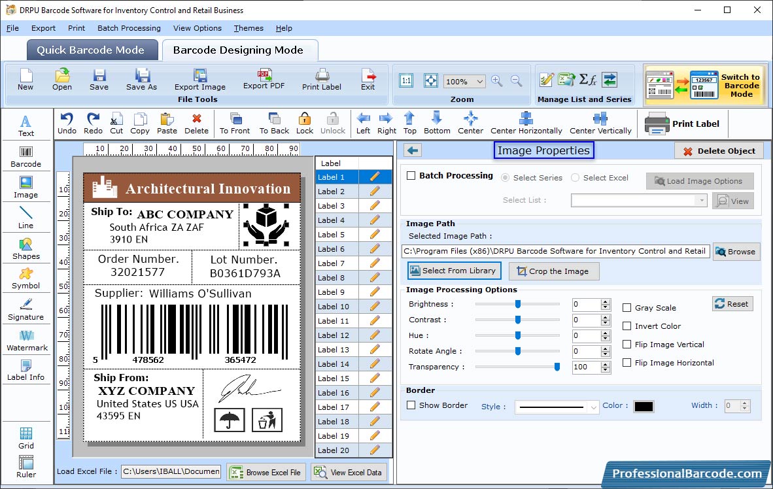Increase the Rotate Angle stepper
Viewport: 773px width, 489px height.
click(x=606, y=348)
